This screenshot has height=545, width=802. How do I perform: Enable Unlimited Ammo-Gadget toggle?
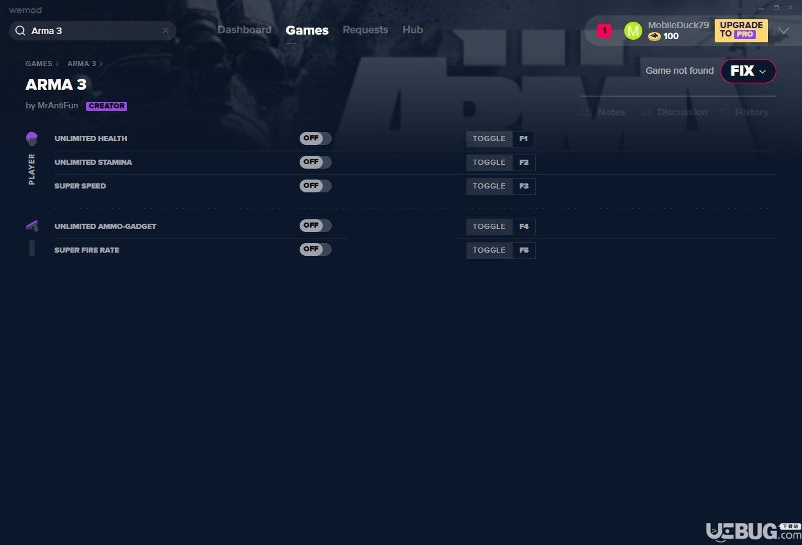tap(316, 226)
